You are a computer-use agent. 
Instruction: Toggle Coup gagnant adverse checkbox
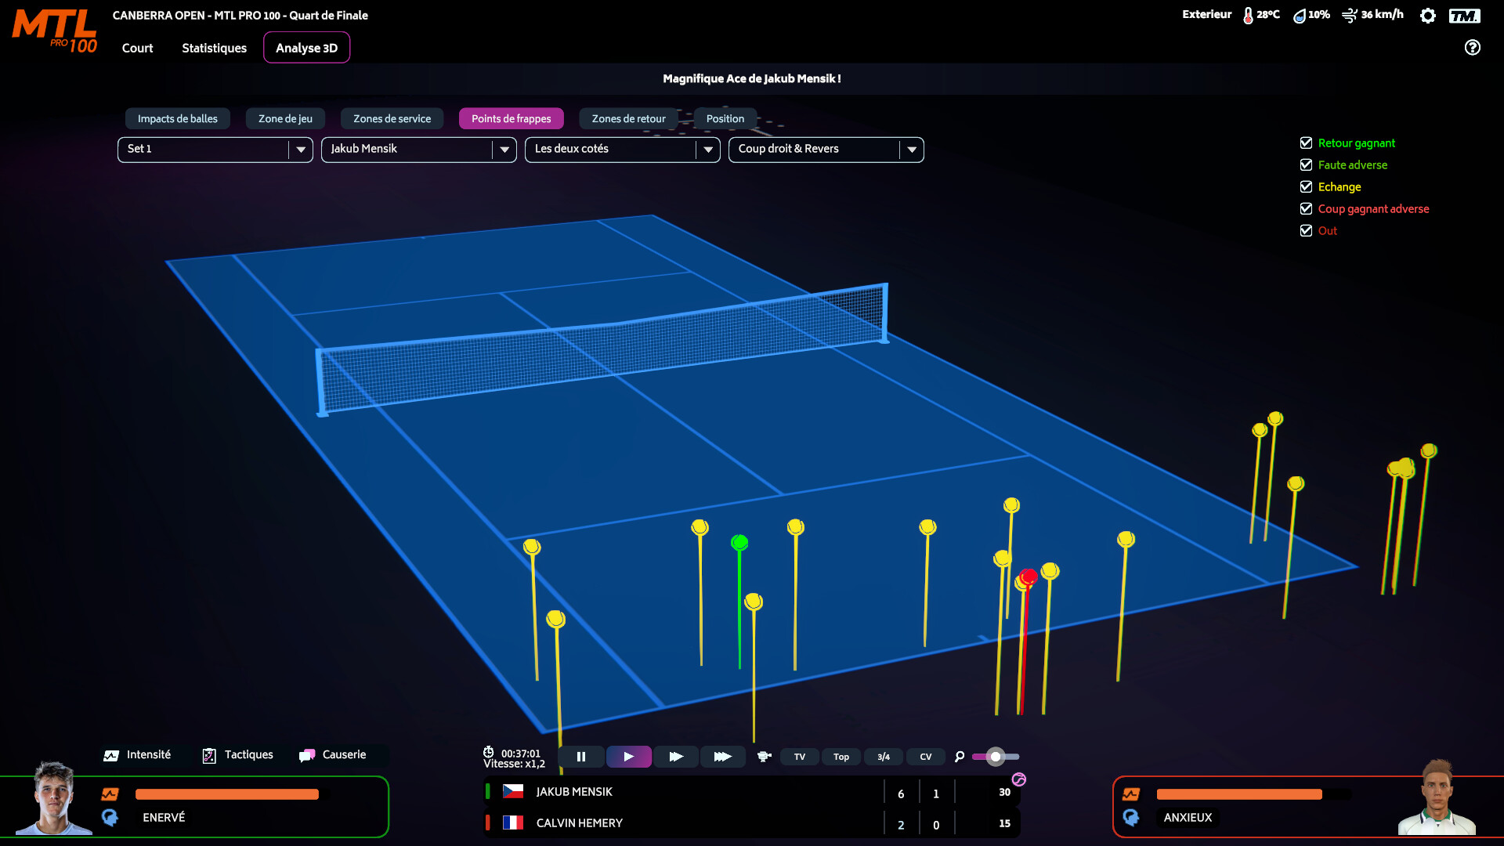(1306, 208)
